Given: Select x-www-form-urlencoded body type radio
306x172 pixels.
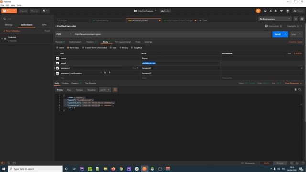Looking at the screenshot, I should (83, 48).
